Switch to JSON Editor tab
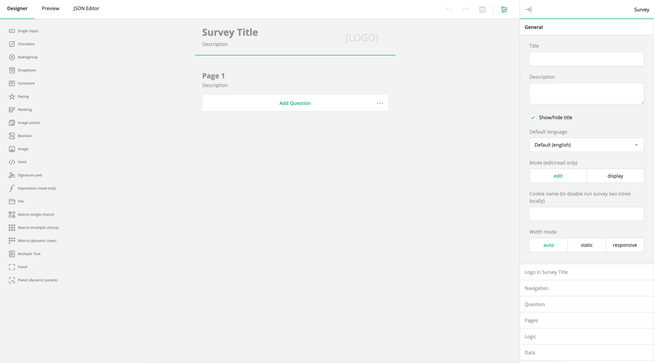 (x=86, y=8)
